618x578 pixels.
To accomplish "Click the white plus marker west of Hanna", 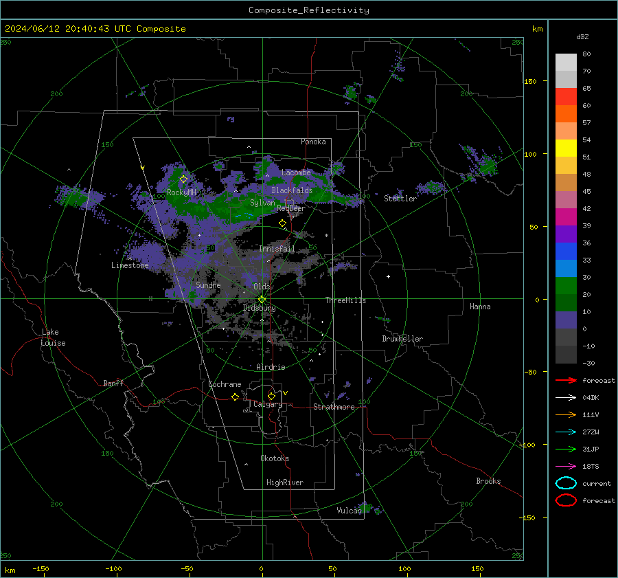I will click(388, 276).
